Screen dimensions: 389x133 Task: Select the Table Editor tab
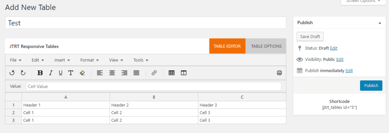tap(227, 46)
